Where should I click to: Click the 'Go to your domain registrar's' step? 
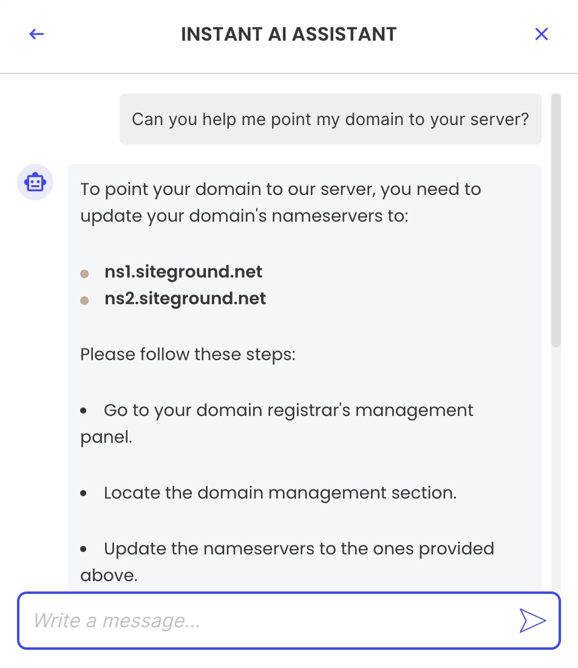click(277, 423)
